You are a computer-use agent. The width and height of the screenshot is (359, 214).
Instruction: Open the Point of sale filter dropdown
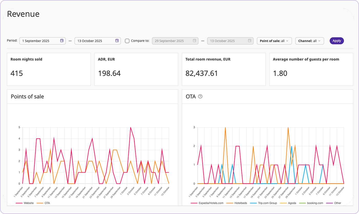pyautogui.click(x=274, y=41)
